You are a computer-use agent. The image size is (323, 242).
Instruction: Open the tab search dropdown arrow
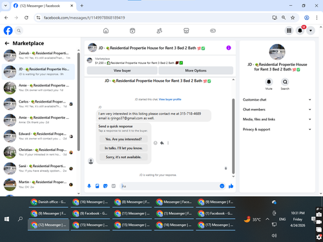(x=6, y=6)
